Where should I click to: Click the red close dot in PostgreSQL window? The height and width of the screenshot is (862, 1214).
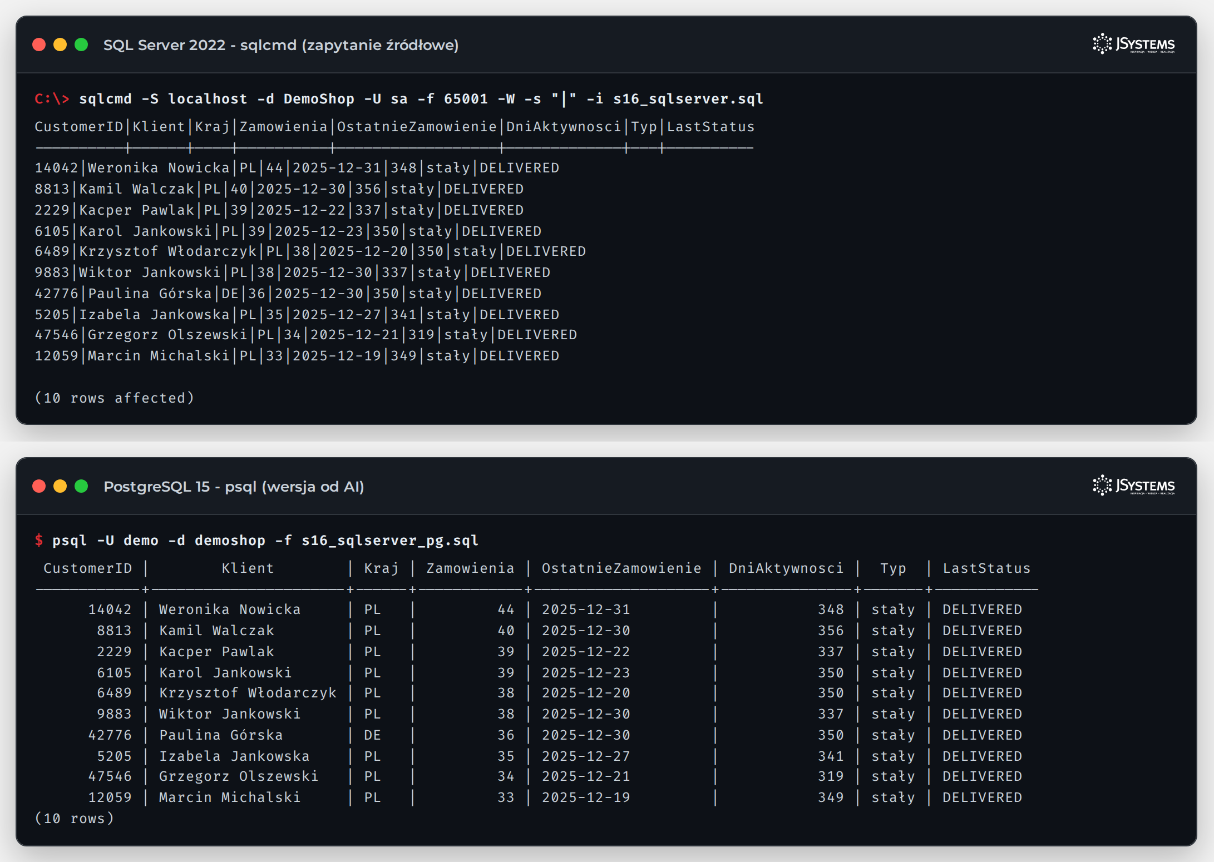pyautogui.click(x=39, y=486)
